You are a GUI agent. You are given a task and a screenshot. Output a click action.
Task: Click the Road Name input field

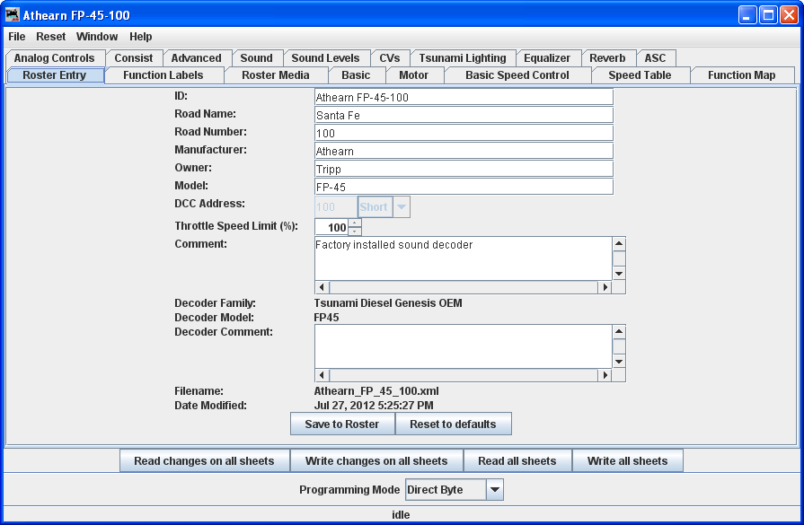464,115
